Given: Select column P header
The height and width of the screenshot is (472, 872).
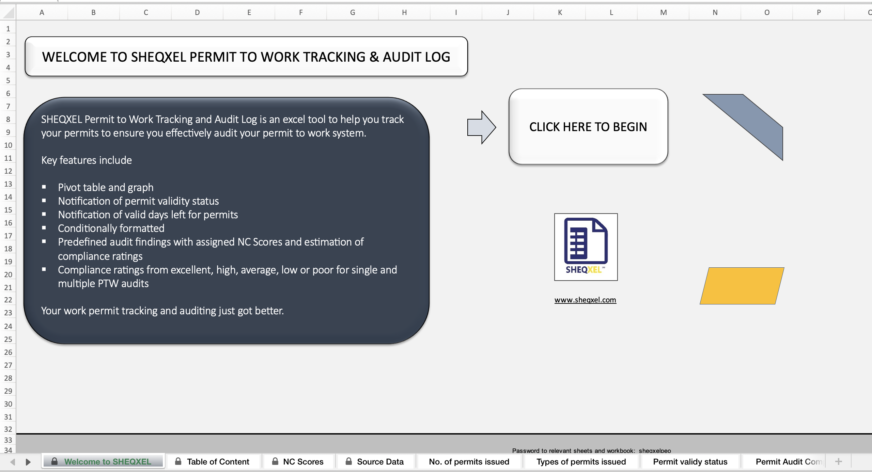Looking at the screenshot, I should pyautogui.click(x=819, y=13).
